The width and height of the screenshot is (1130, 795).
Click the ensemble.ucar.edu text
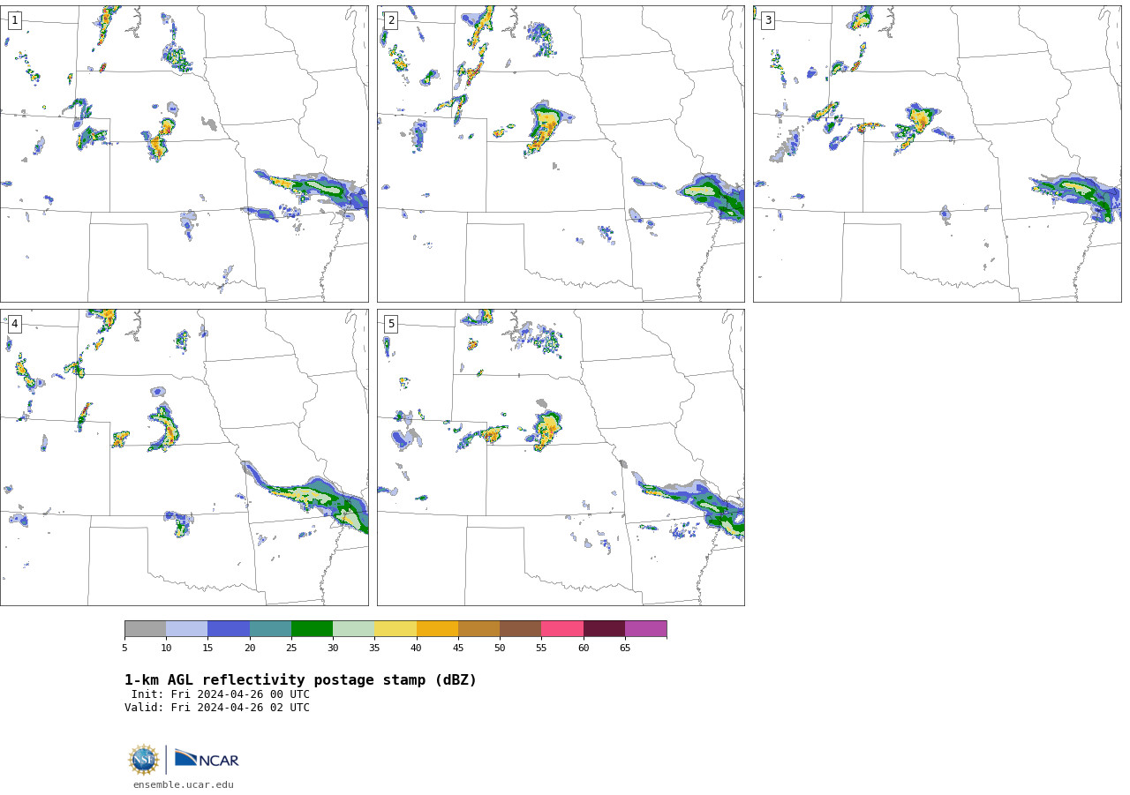(184, 785)
